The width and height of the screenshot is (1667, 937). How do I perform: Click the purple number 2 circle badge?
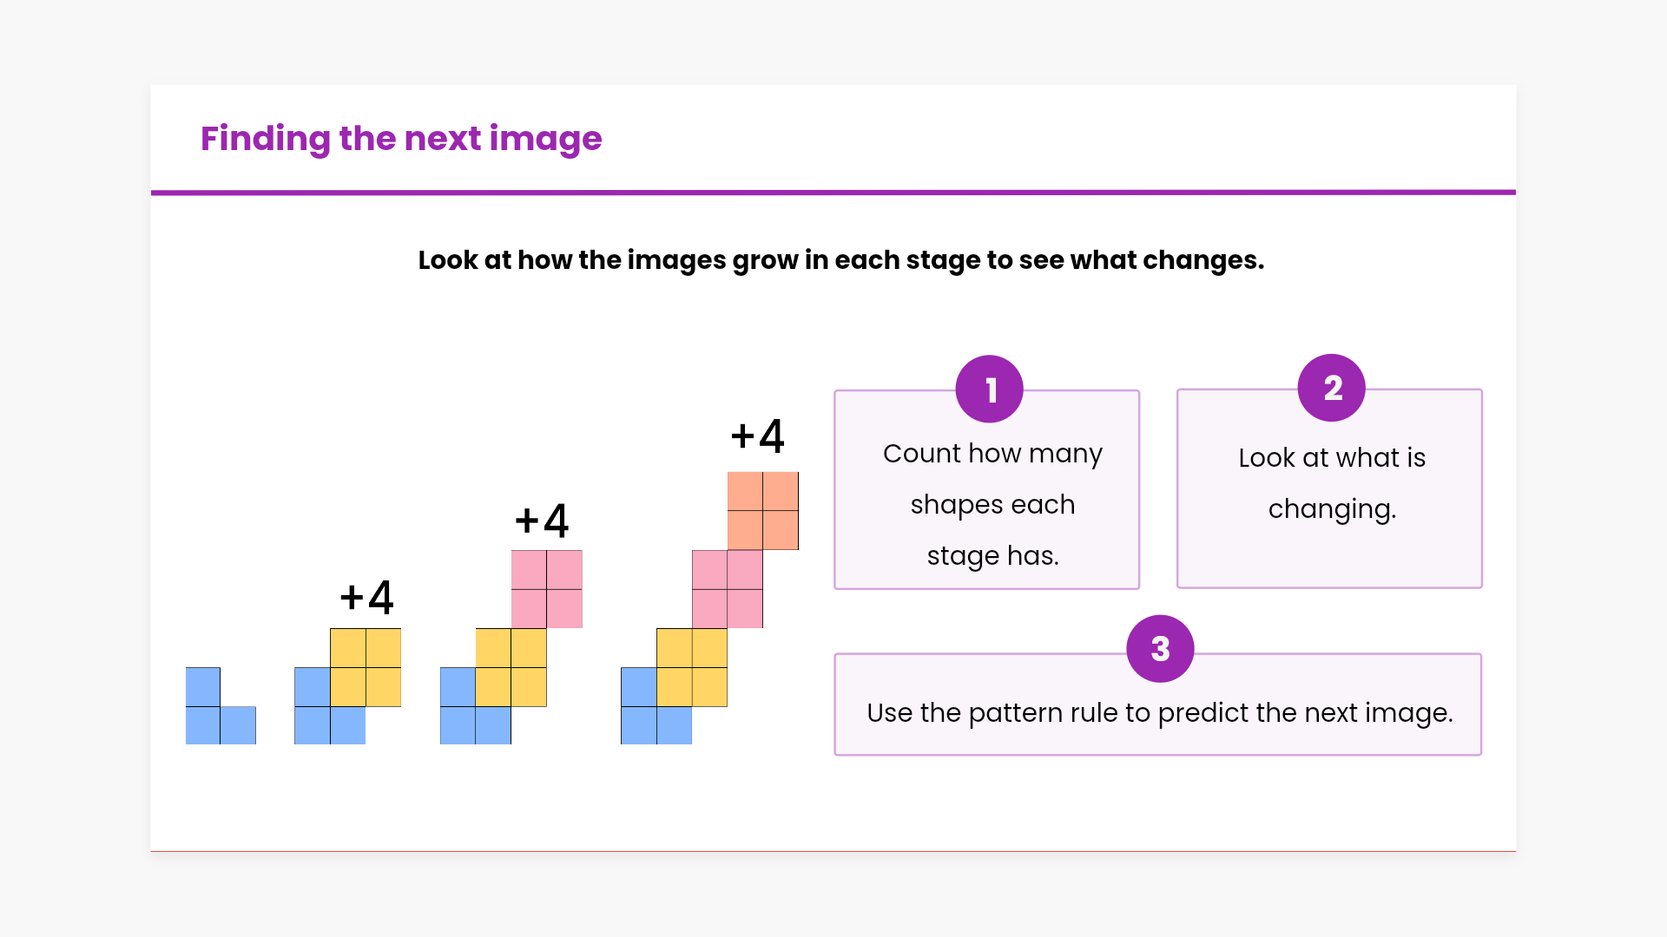click(1331, 388)
